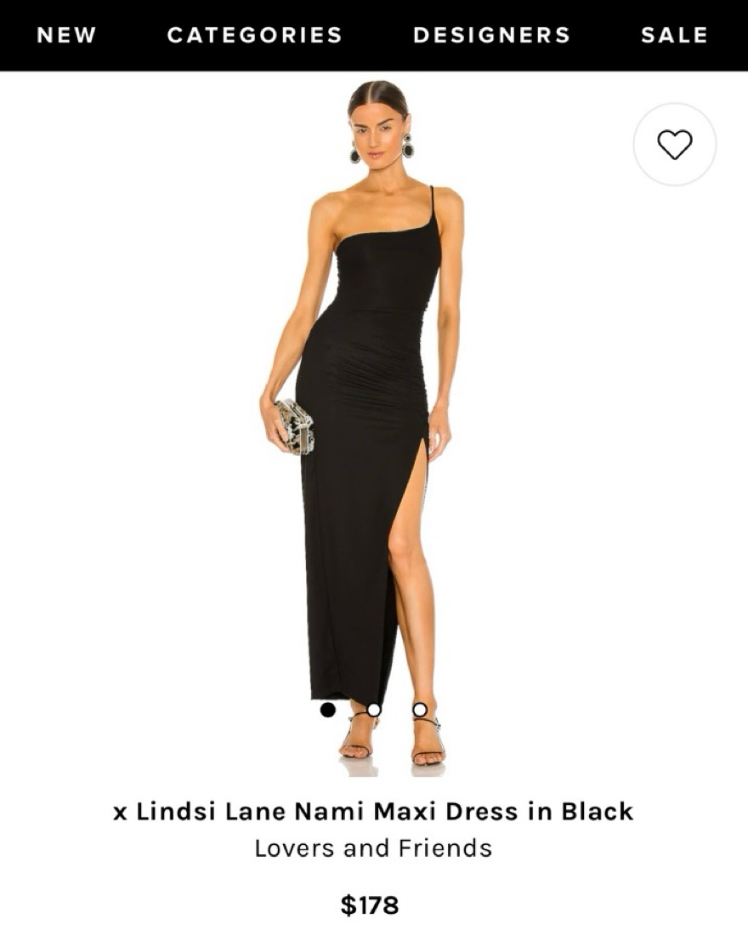
Task: Click the $178 price label
Action: point(369,905)
